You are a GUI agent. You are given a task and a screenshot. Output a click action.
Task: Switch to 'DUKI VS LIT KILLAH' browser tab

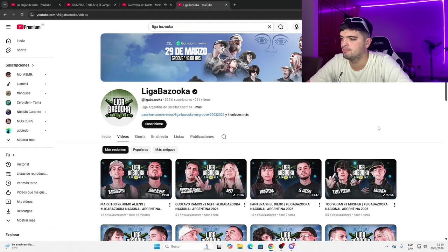pyautogui.click(x=91, y=5)
